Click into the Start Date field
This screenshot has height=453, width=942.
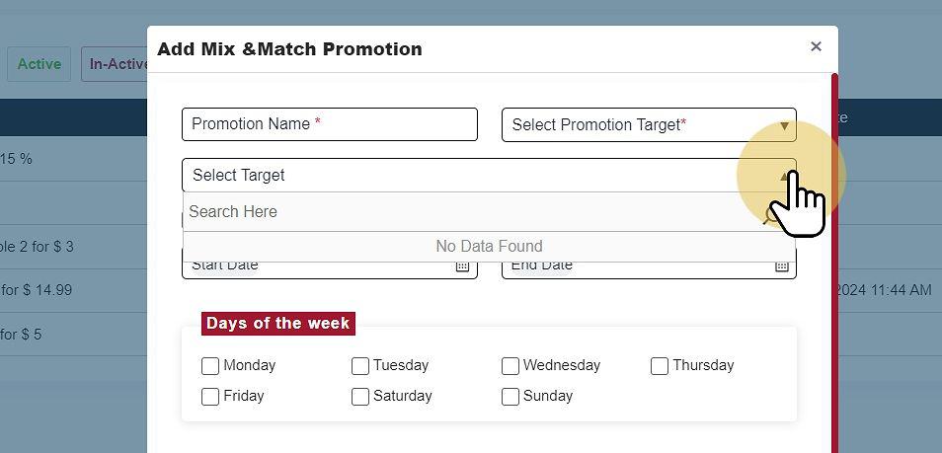point(316,266)
